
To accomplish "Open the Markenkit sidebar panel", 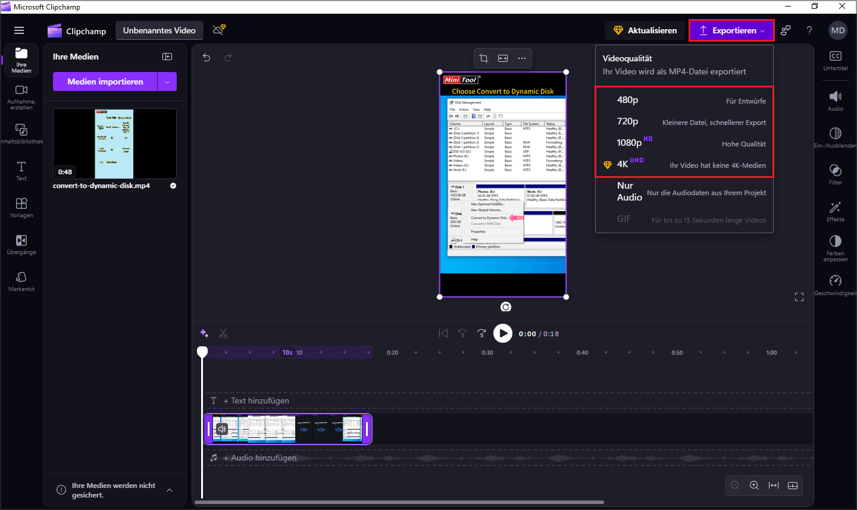I will pos(21,281).
